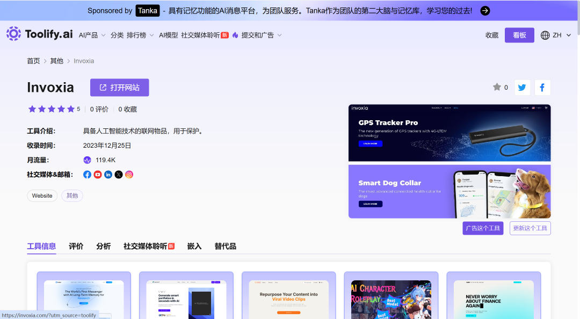The height and width of the screenshot is (319, 580).
Task: Select the 工具信息 tab
Action: pos(41,247)
